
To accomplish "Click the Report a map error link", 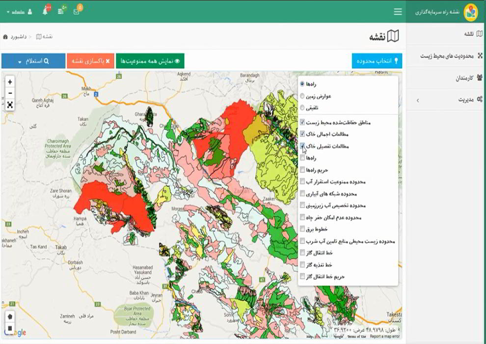I will click(385, 336).
